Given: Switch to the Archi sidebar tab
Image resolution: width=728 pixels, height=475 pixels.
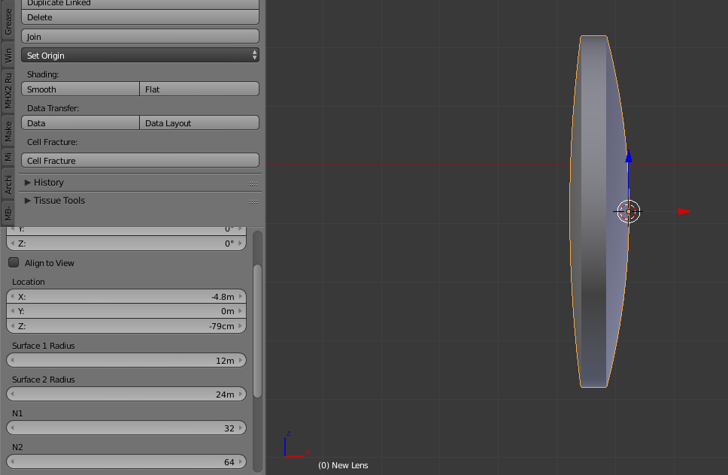Looking at the screenshot, I should click(8, 184).
